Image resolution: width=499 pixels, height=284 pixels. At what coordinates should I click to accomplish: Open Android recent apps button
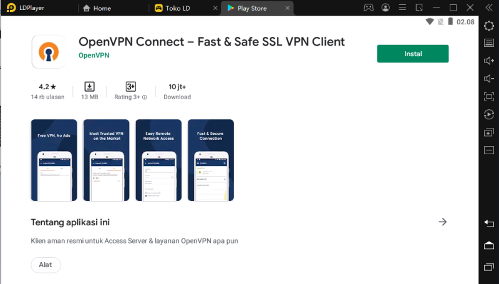tap(489, 267)
